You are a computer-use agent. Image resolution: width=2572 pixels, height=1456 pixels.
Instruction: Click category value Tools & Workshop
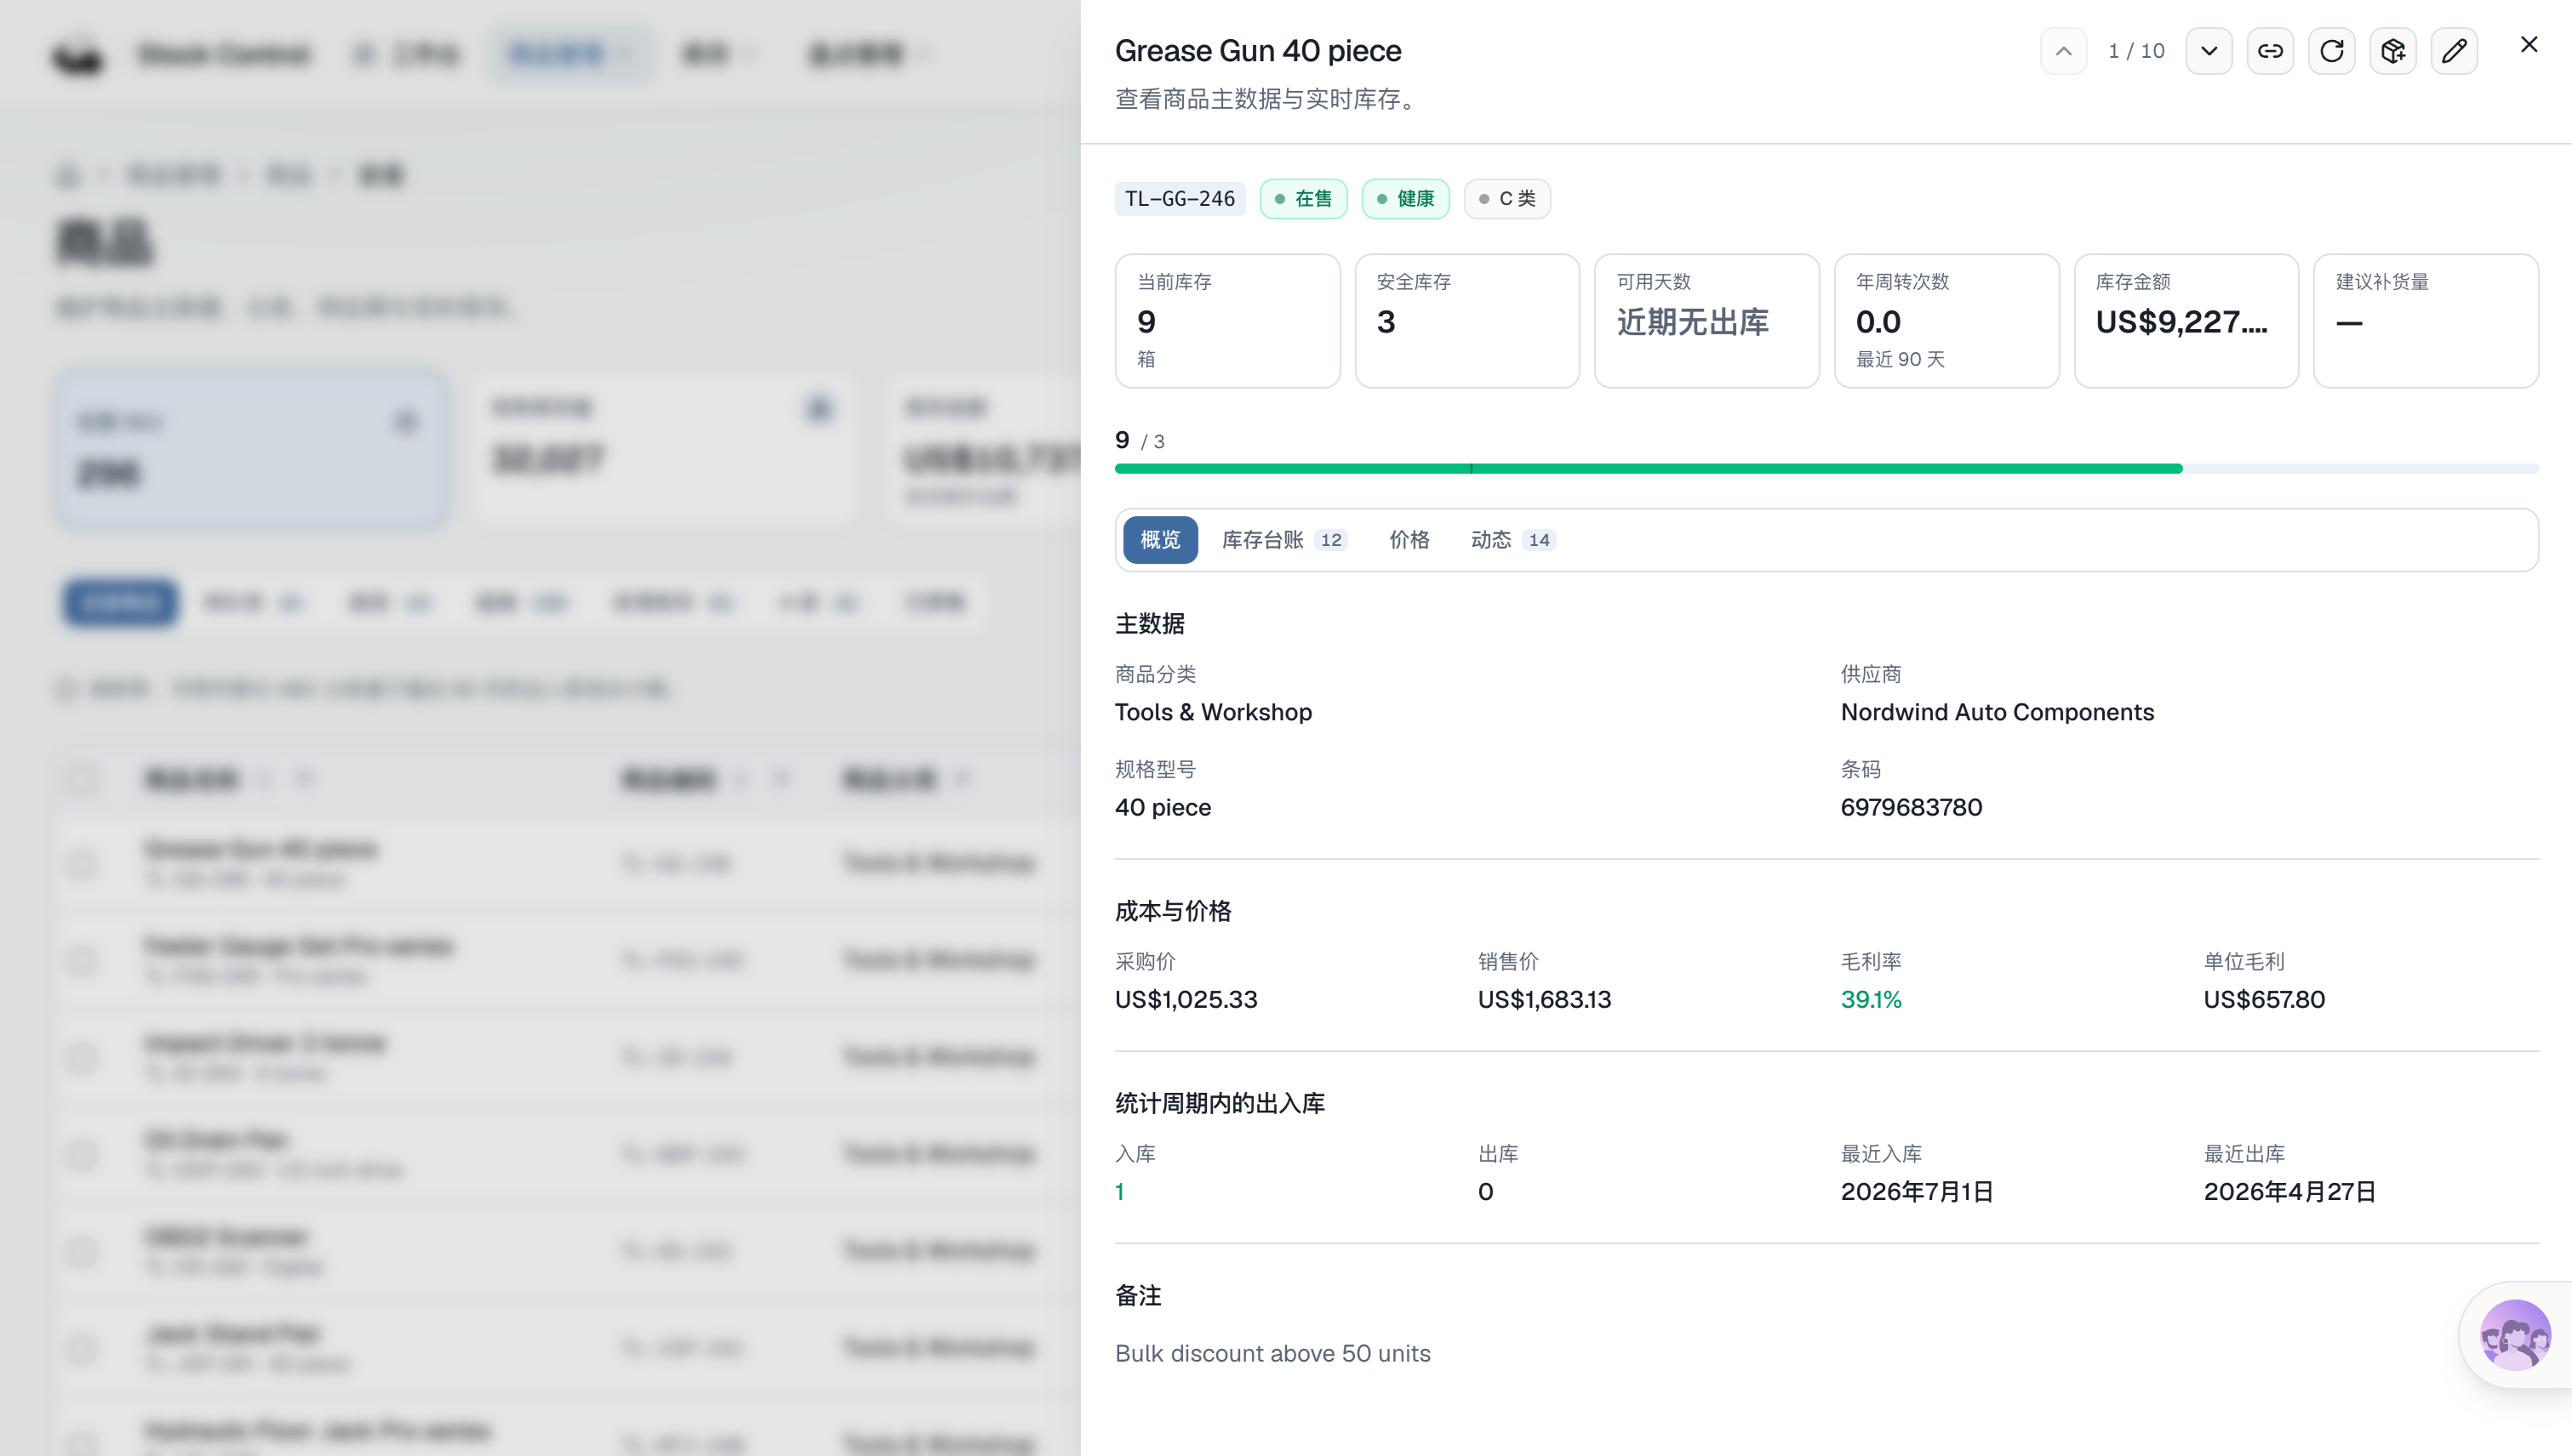coord(1213,712)
